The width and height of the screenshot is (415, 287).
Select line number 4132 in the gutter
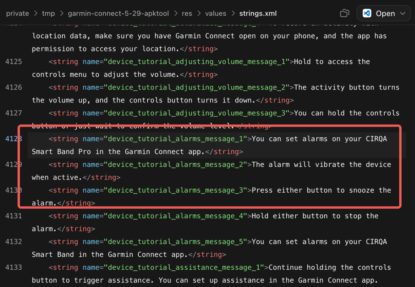pyautogui.click(x=14, y=242)
